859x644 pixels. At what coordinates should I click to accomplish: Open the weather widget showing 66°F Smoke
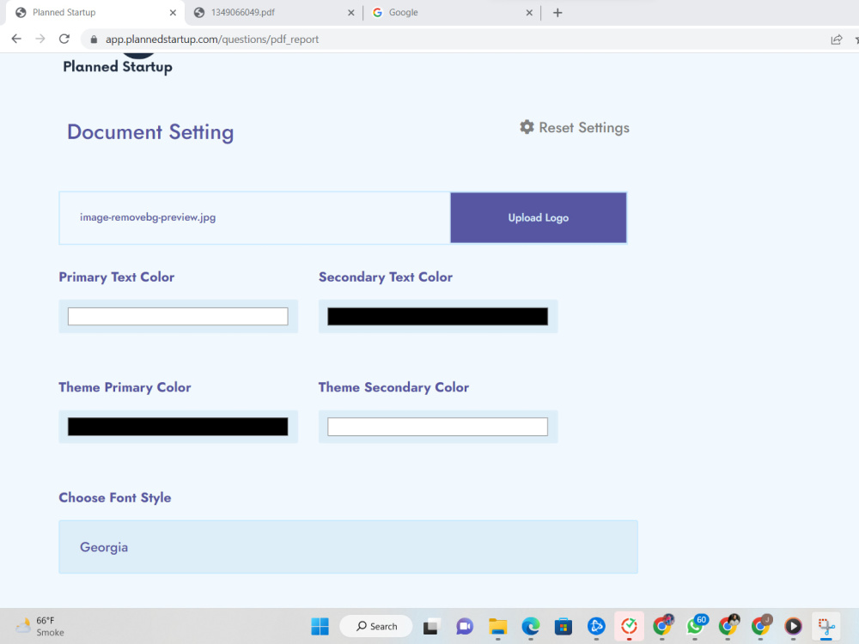(x=40, y=626)
